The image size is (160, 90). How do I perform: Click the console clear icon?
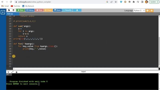16,72
